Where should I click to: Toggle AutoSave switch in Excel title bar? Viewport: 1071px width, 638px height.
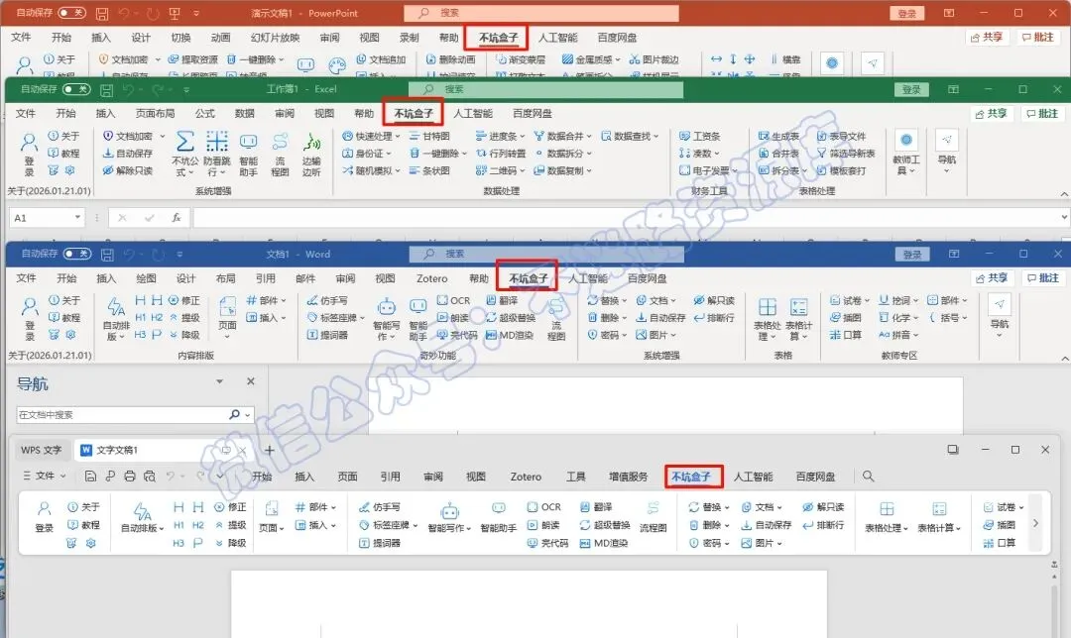point(76,89)
